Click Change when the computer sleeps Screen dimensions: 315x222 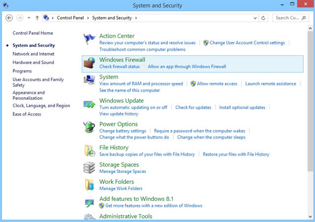pos(211,137)
